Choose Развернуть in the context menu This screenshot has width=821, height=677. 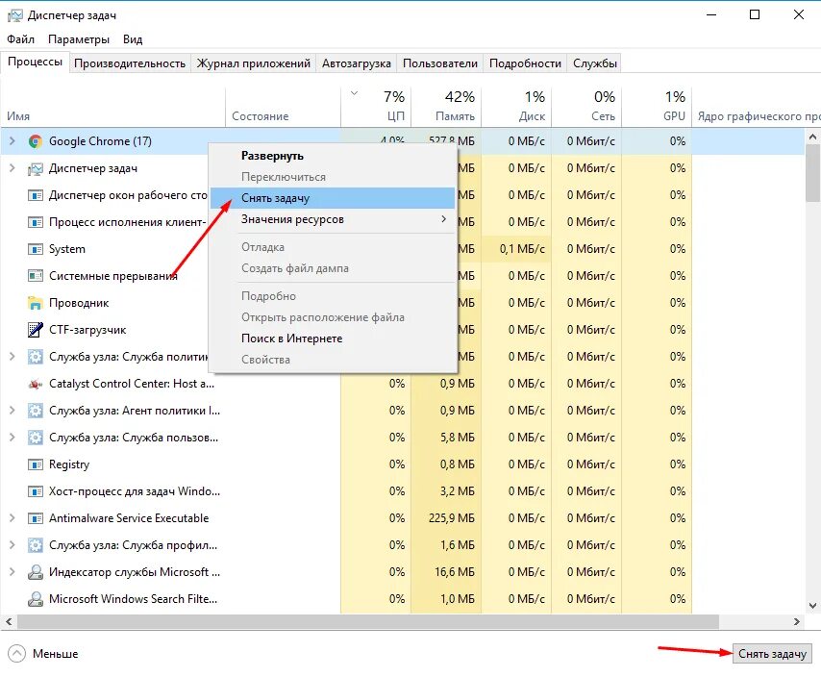click(333, 156)
